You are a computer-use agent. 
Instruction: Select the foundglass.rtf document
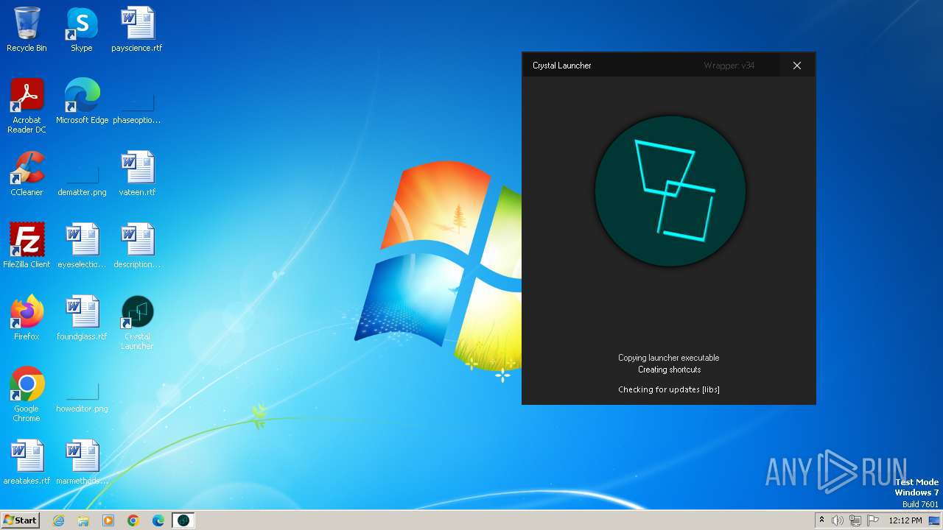pyautogui.click(x=82, y=318)
